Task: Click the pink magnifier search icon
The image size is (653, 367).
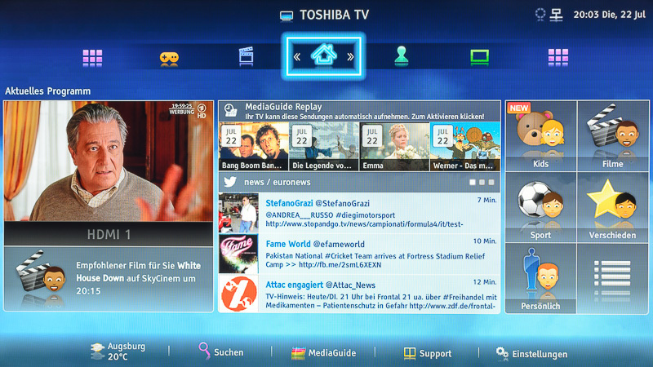Action: 204,351
